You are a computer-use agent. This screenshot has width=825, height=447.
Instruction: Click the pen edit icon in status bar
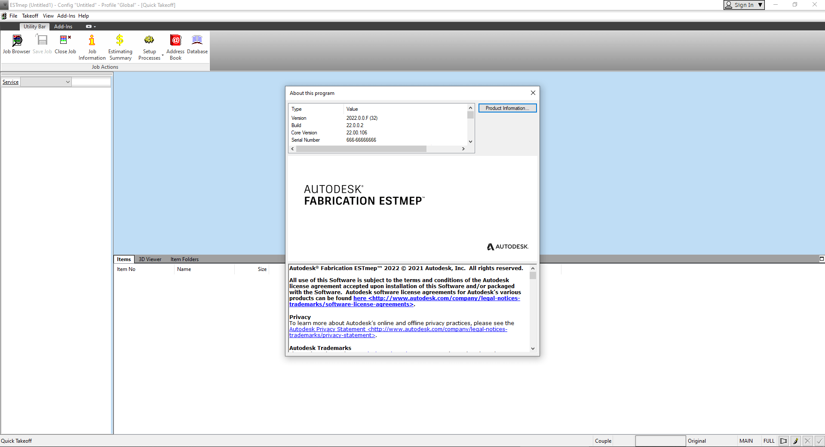point(796,441)
